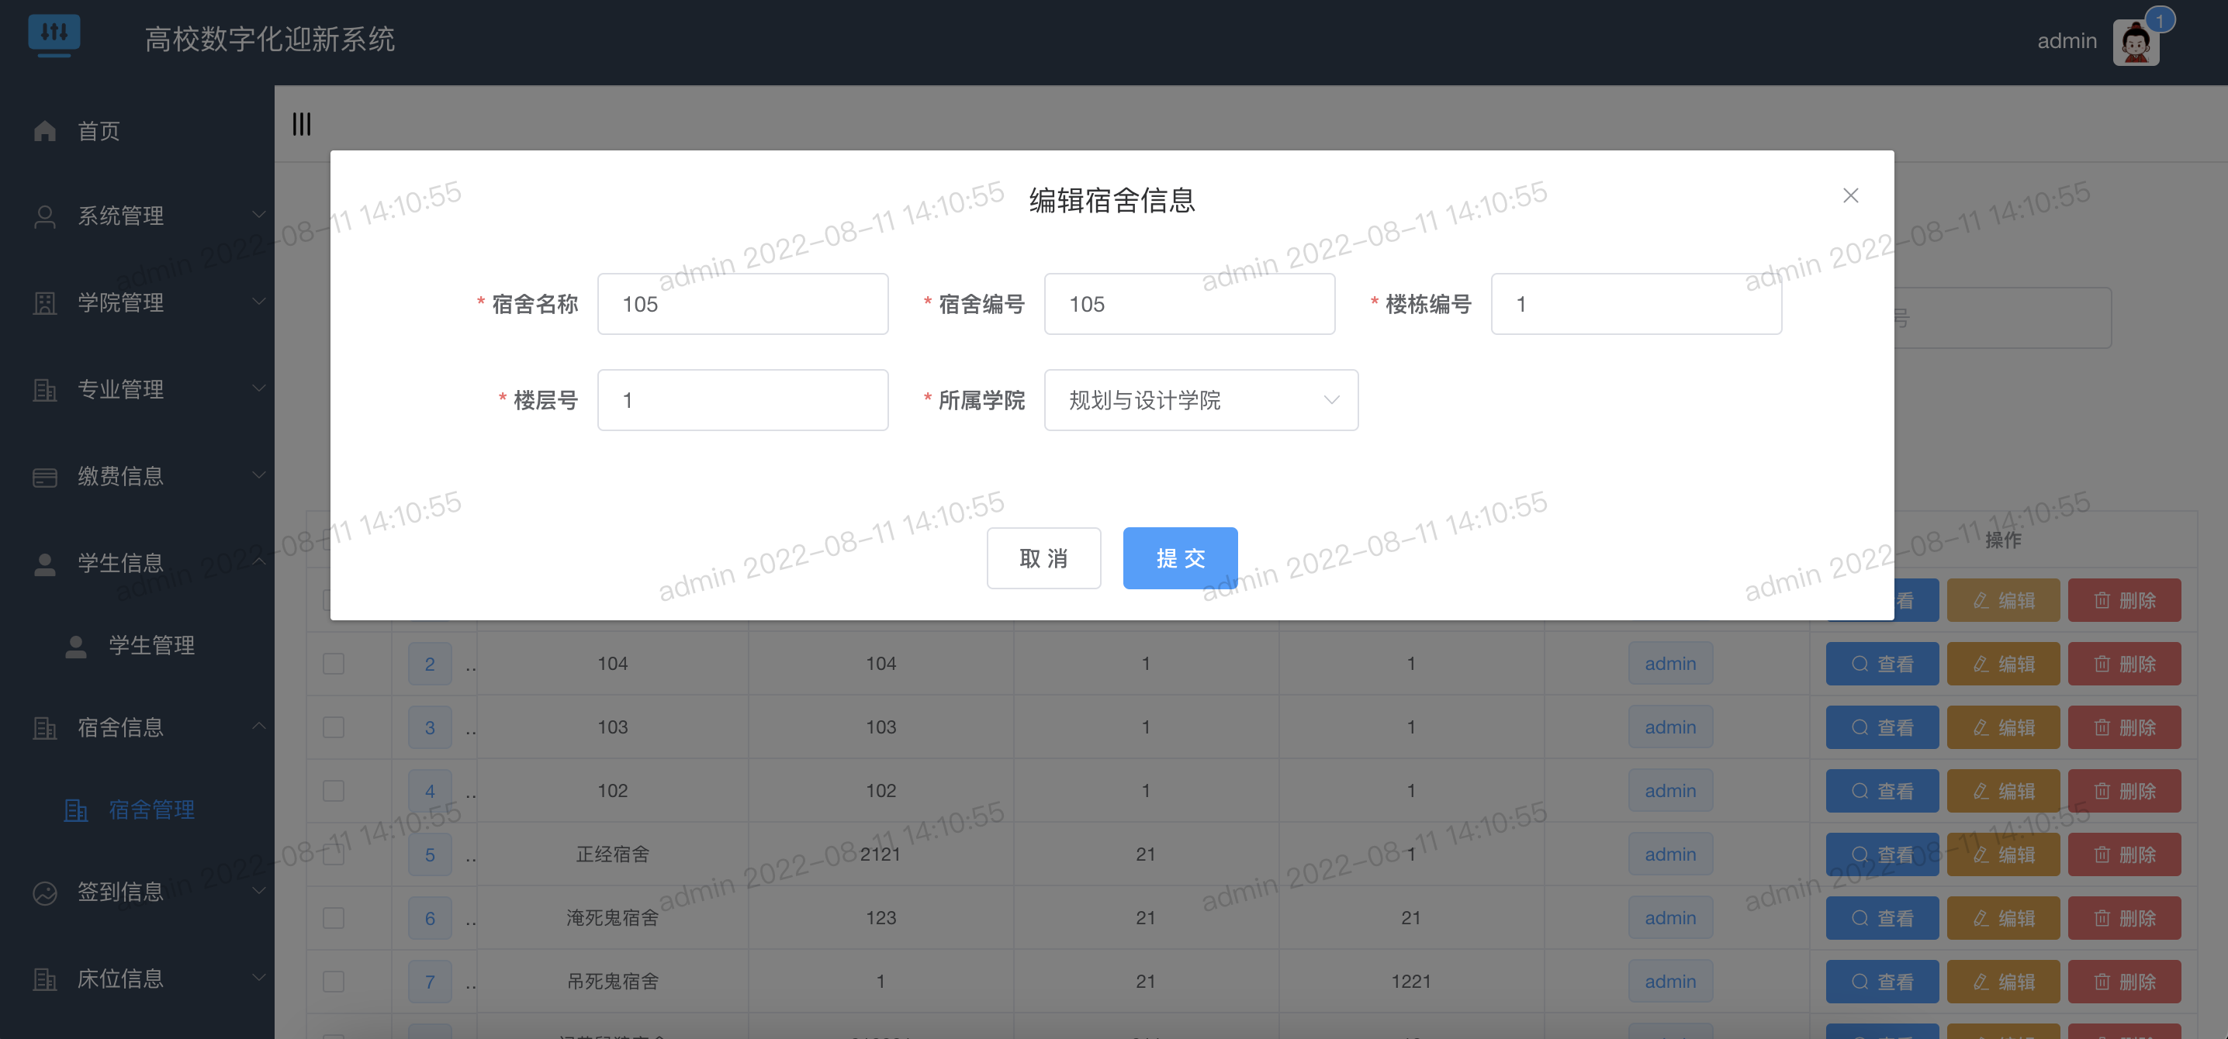Image resolution: width=2228 pixels, height=1039 pixels.
Task: Click 删除 button for row 103
Action: (x=2123, y=728)
